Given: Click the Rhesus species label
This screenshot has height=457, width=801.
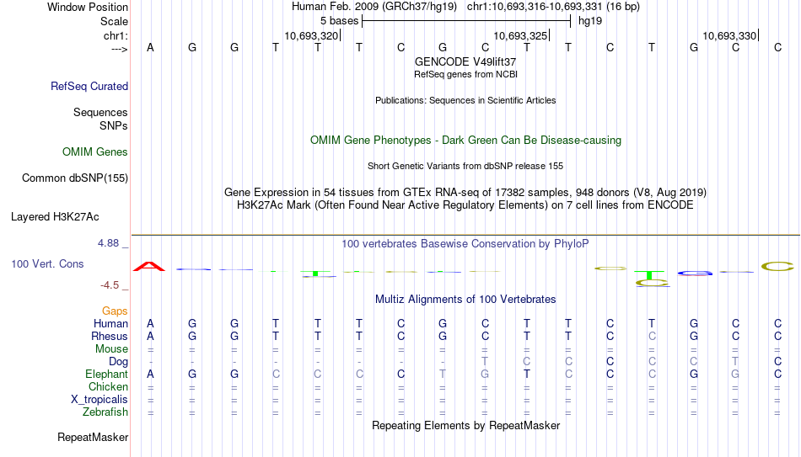Looking at the screenshot, I should (110, 336).
